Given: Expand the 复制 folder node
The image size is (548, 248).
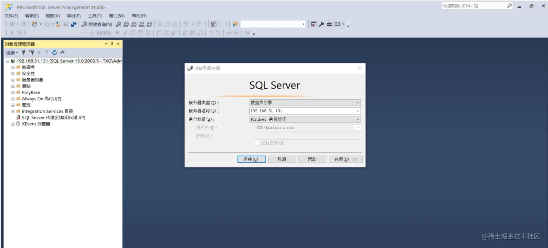Looking at the screenshot, I should point(13,86).
